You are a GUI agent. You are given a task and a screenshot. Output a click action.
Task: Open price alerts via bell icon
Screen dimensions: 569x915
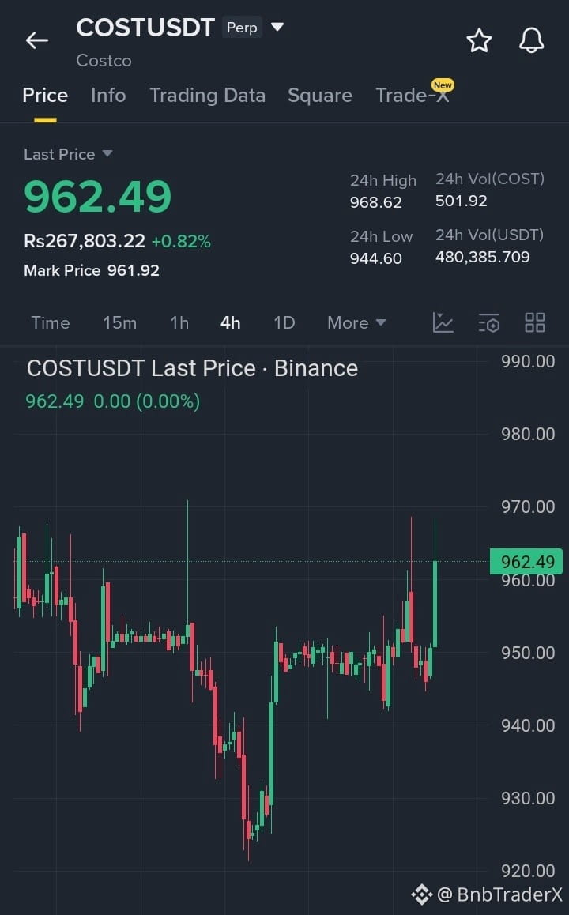(x=532, y=40)
